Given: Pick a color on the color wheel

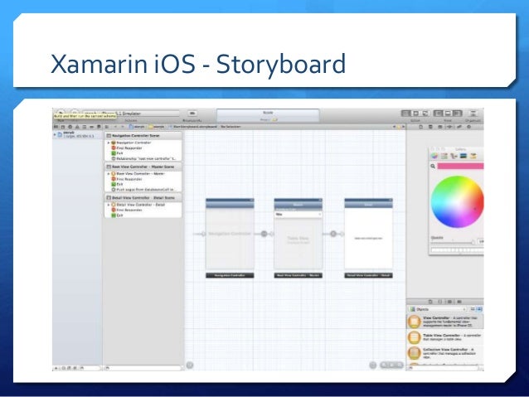Looking at the screenshot, I should point(458,202).
